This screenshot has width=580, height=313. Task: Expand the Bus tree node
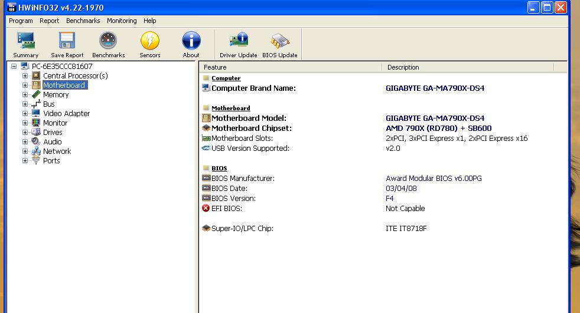tap(25, 104)
